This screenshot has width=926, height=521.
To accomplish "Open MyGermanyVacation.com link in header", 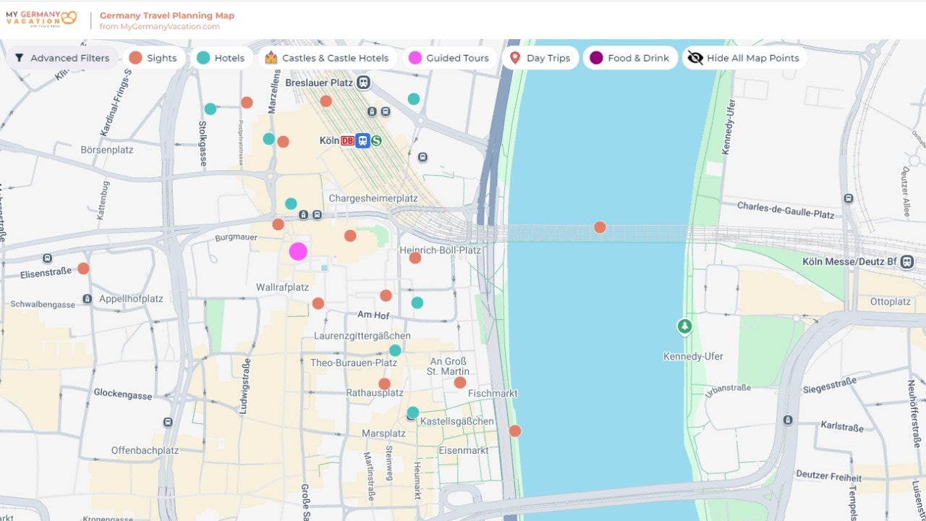I will pos(160,27).
